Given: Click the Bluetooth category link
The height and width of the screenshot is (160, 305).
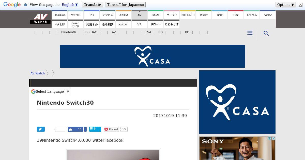Looking at the screenshot, I should [69, 32].
